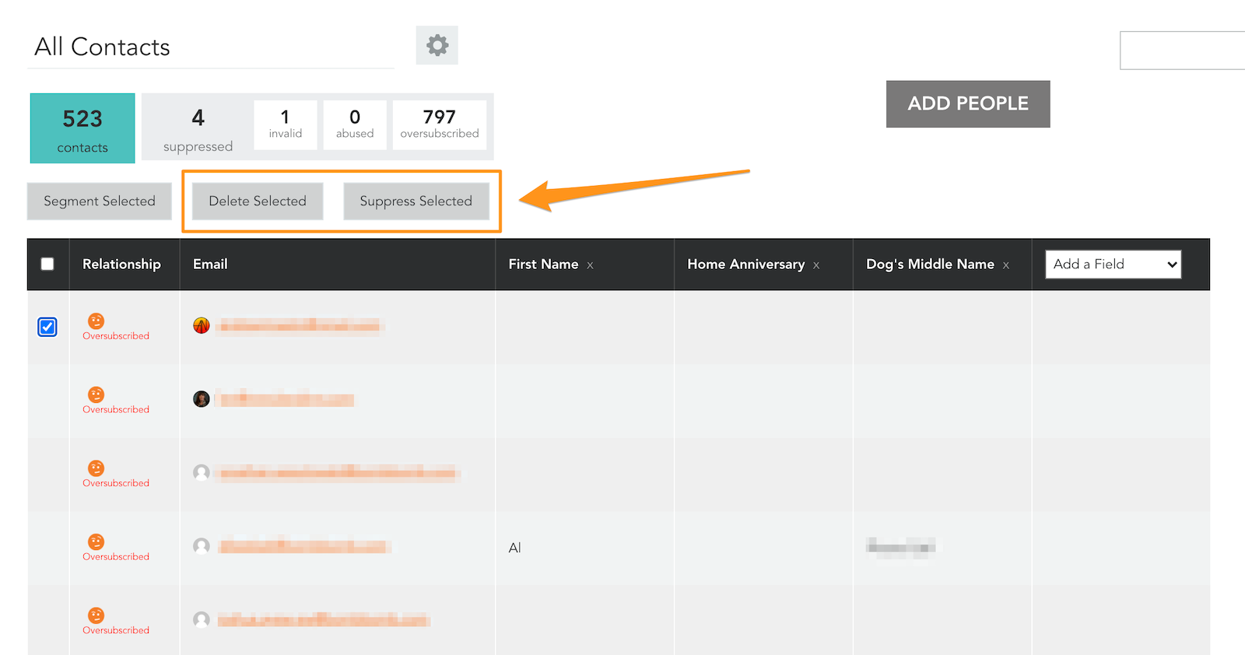Click the ADD PEOPLE button

pos(968,104)
